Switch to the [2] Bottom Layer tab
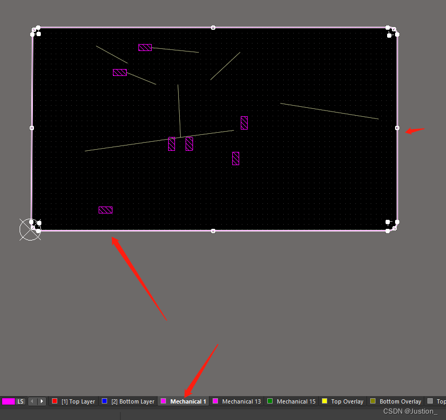Screen dimensions: 446x420 (x=128, y=401)
